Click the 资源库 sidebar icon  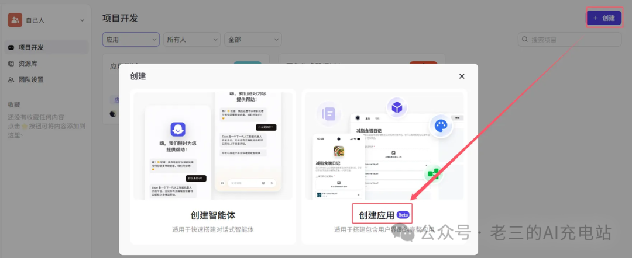[11, 64]
